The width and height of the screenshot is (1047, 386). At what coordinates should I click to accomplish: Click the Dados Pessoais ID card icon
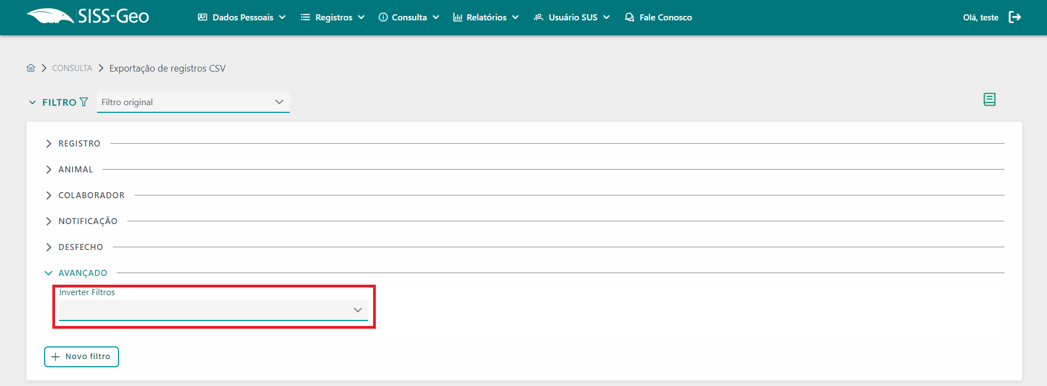[202, 17]
